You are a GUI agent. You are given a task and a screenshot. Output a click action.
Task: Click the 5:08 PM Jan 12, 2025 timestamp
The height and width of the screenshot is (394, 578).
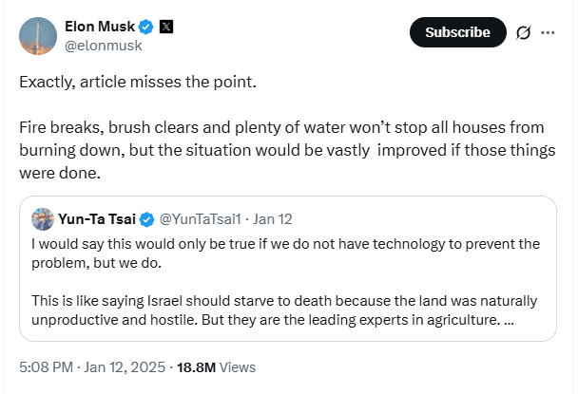tap(93, 366)
